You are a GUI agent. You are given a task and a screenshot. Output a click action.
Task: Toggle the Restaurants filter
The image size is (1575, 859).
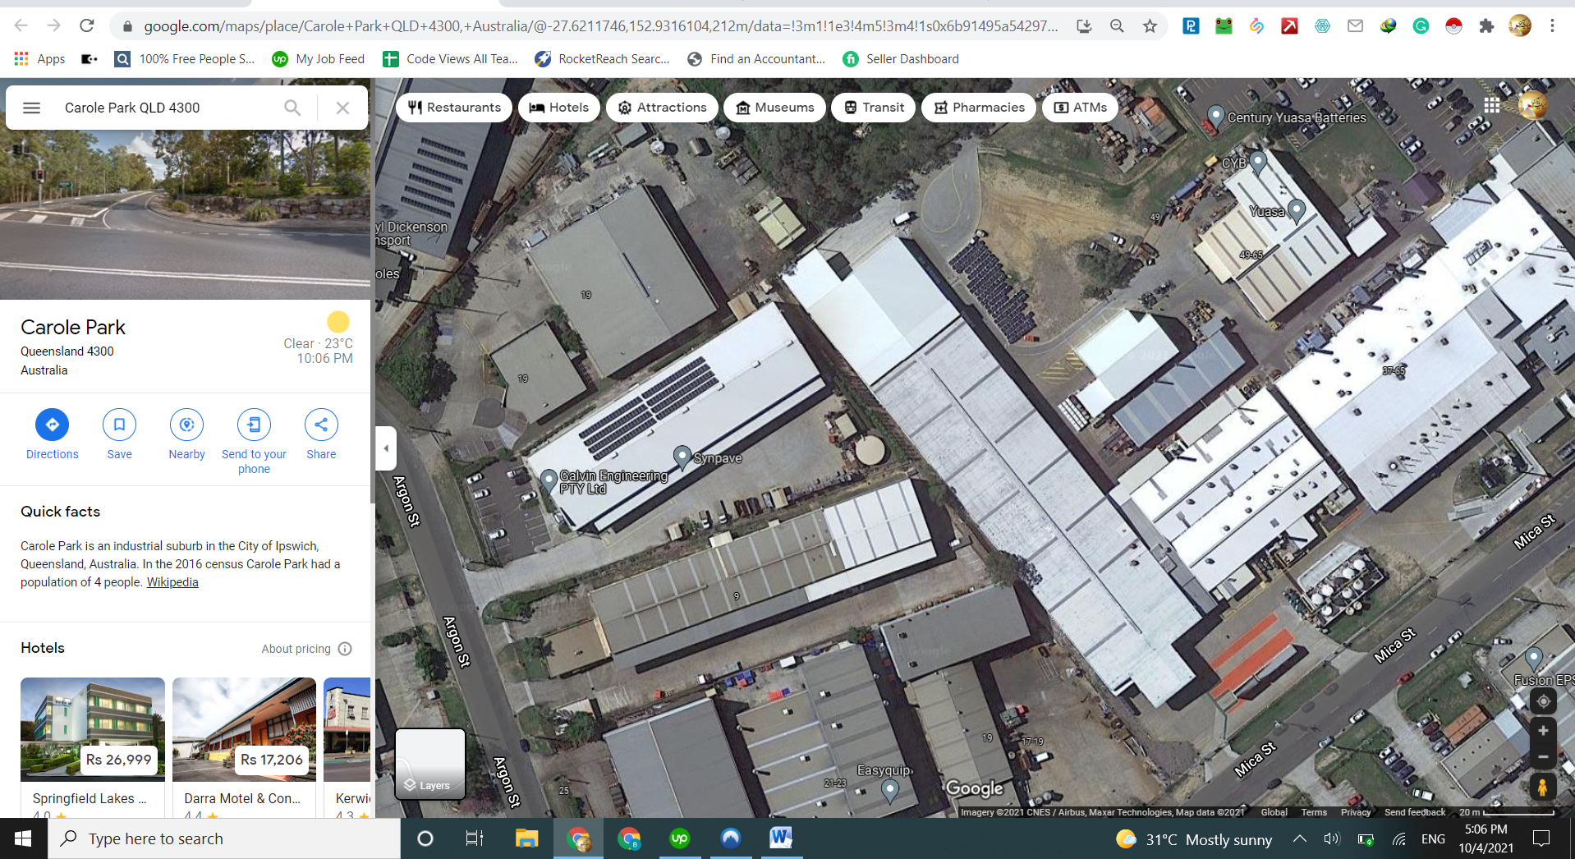coord(453,107)
